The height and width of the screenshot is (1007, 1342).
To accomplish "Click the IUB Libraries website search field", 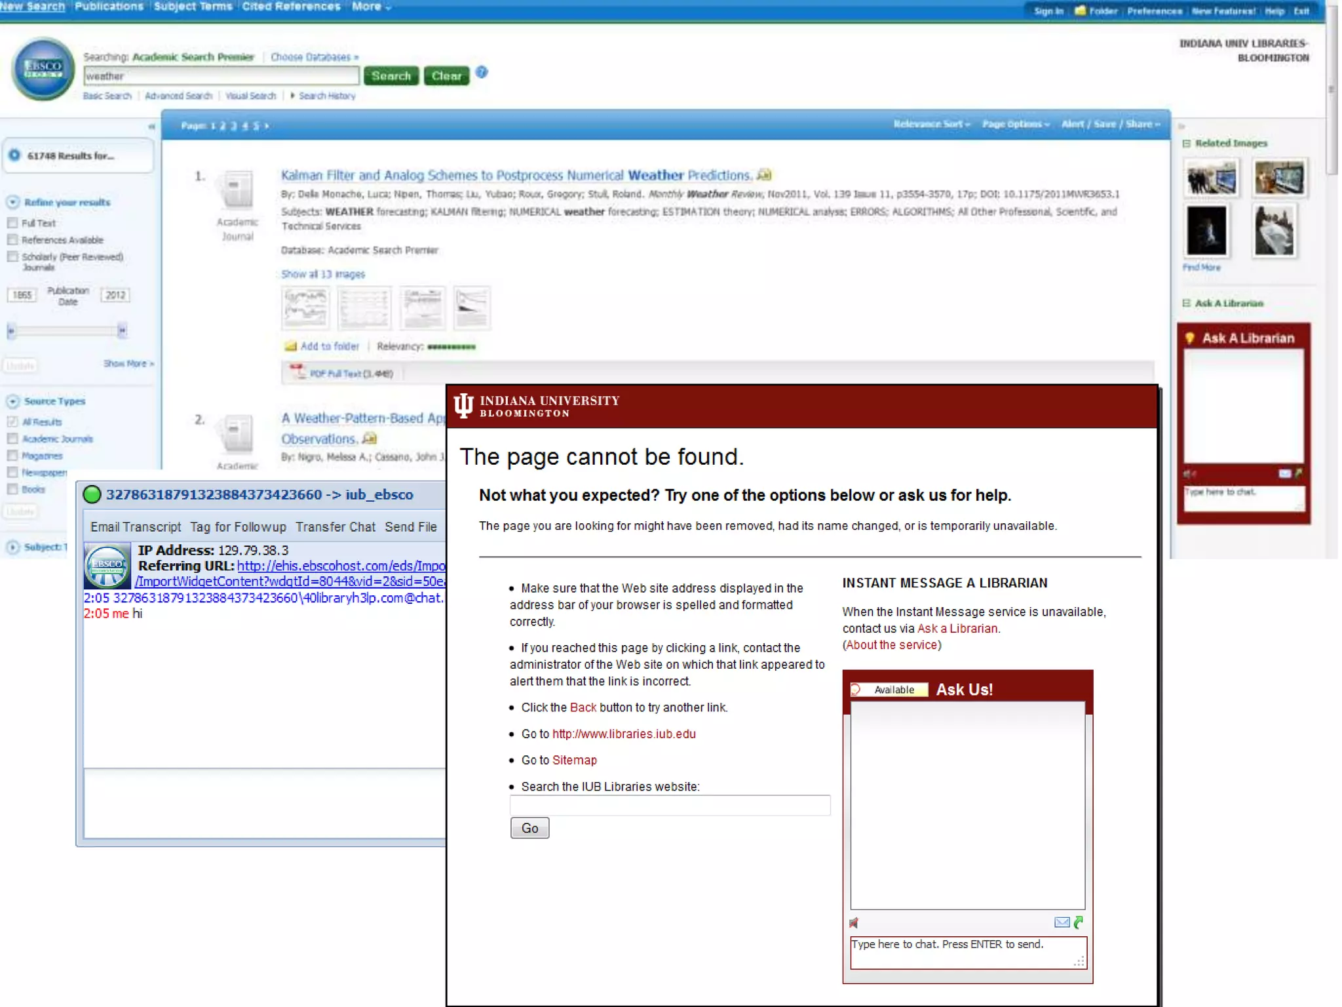I will tap(670, 805).
